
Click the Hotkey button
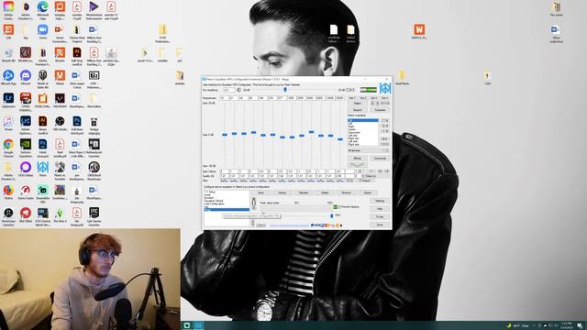pyautogui.click(x=282, y=192)
